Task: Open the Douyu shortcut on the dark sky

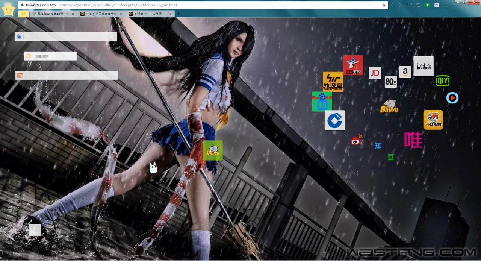Action: point(389,106)
